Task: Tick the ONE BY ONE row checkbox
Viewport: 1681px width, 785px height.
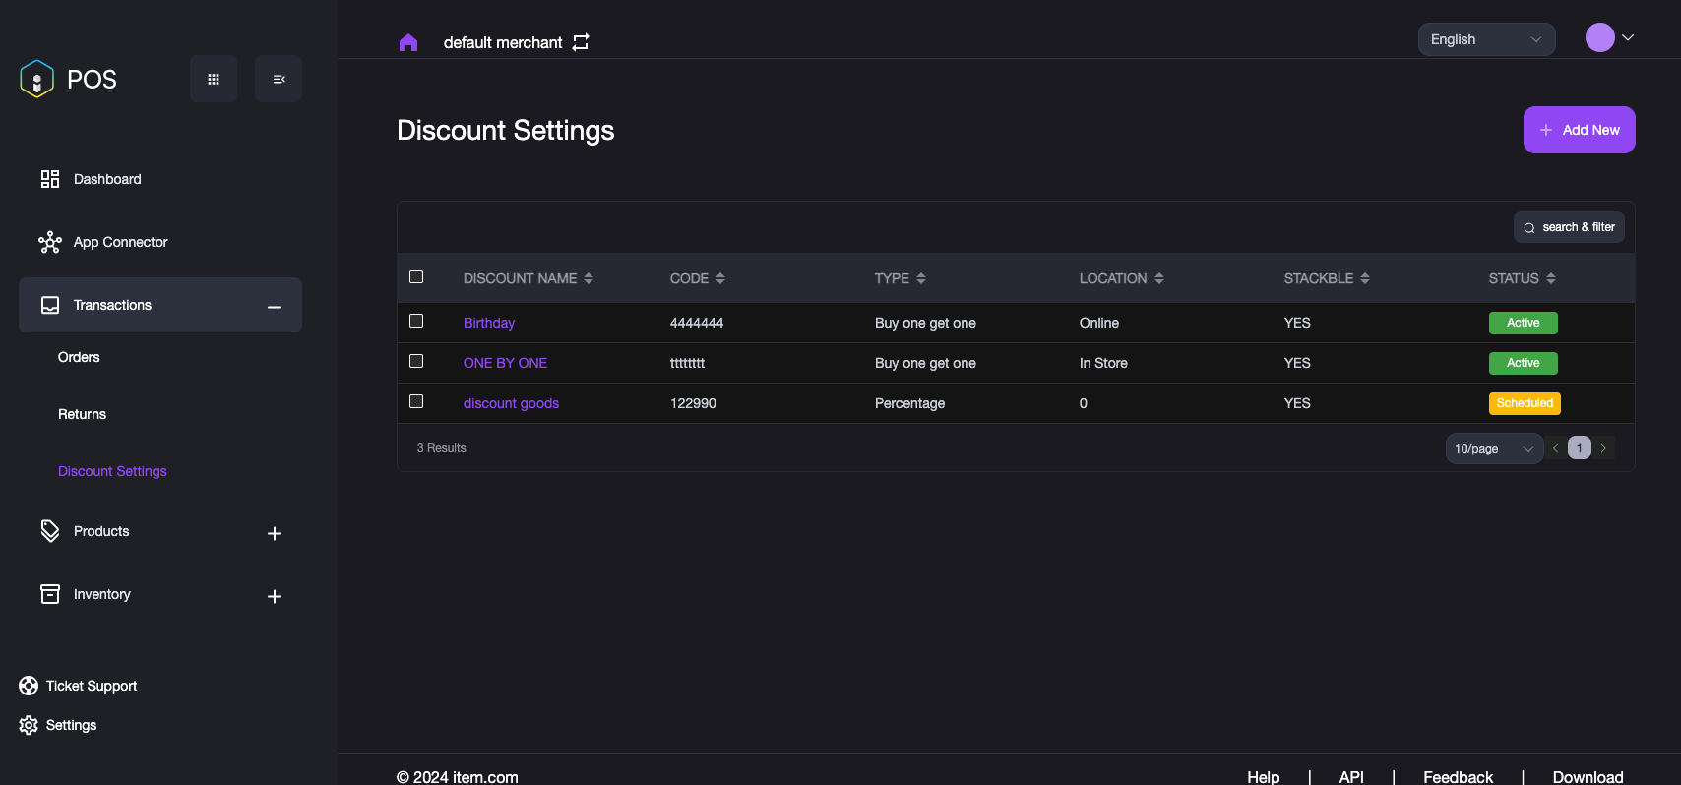Action: point(416,361)
